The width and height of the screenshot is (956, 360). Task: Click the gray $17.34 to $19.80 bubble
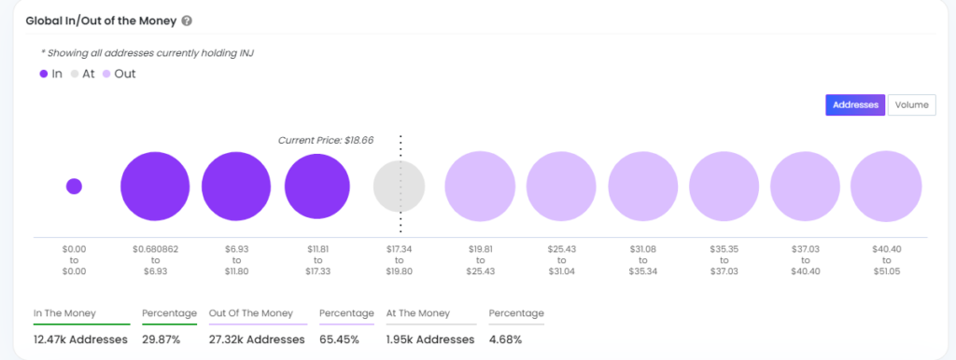pyautogui.click(x=400, y=187)
